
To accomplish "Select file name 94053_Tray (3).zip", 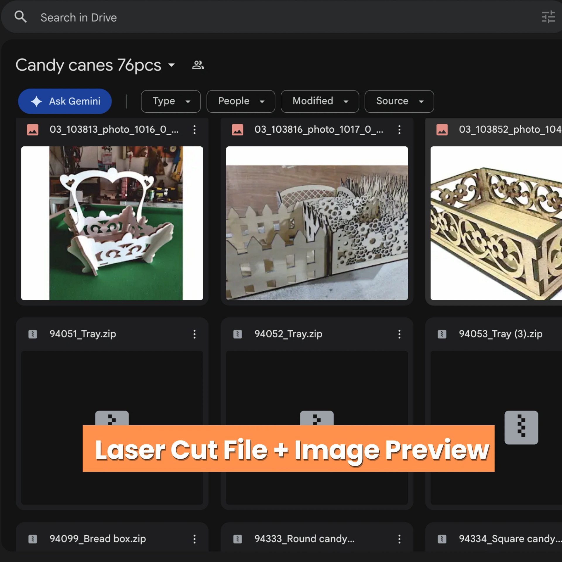I will coord(501,334).
